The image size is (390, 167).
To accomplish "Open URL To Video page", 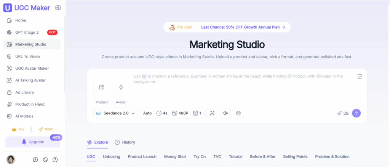I will [x=32, y=56].
